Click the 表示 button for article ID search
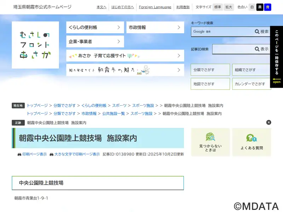 262,49
